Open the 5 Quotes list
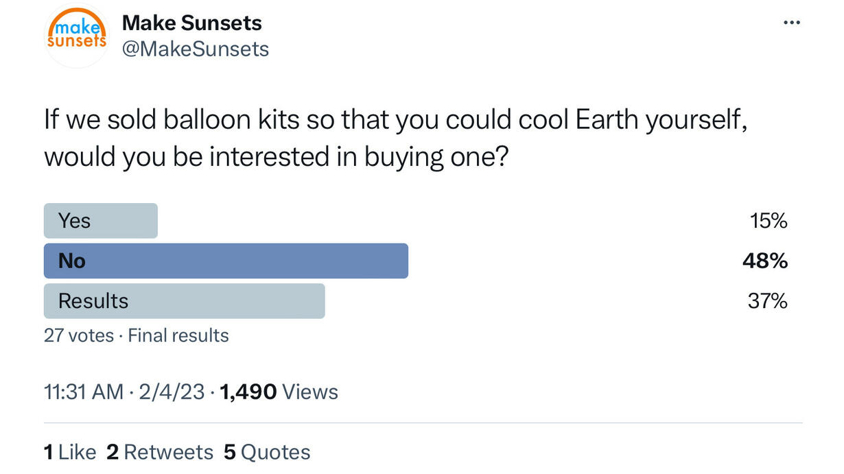The width and height of the screenshot is (844, 474). pos(267,452)
